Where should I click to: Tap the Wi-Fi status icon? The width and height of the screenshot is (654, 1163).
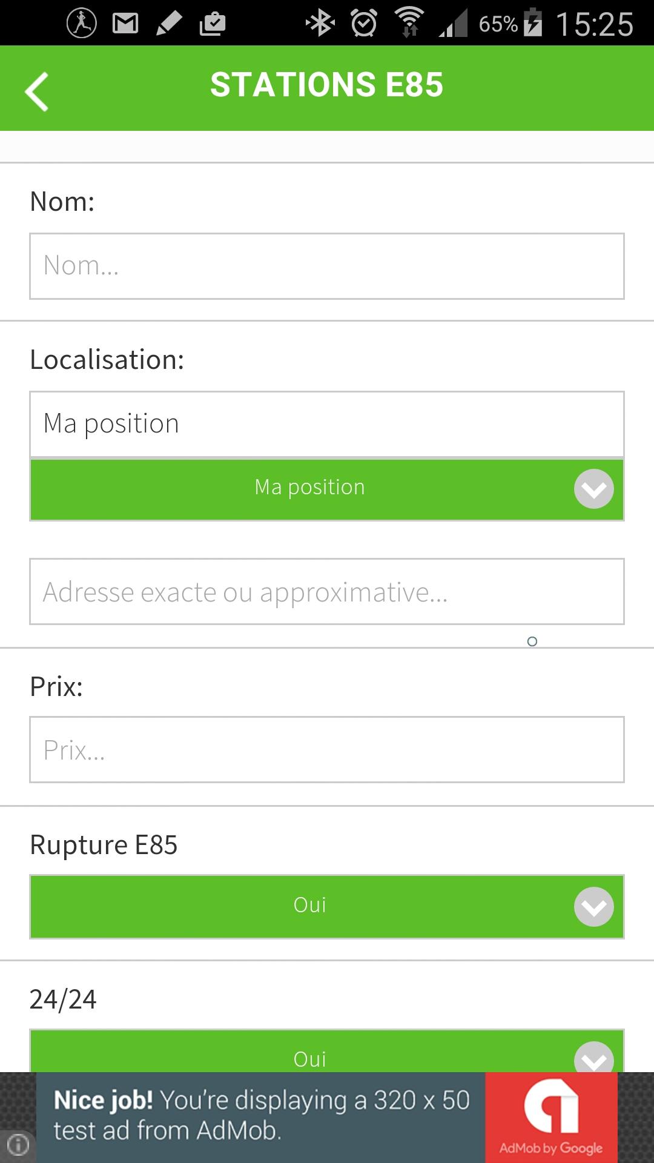pyautogui.click(x=409, y=24)
